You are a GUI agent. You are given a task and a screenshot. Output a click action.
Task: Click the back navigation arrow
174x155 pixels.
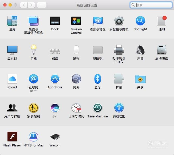[x=24, y=5]
